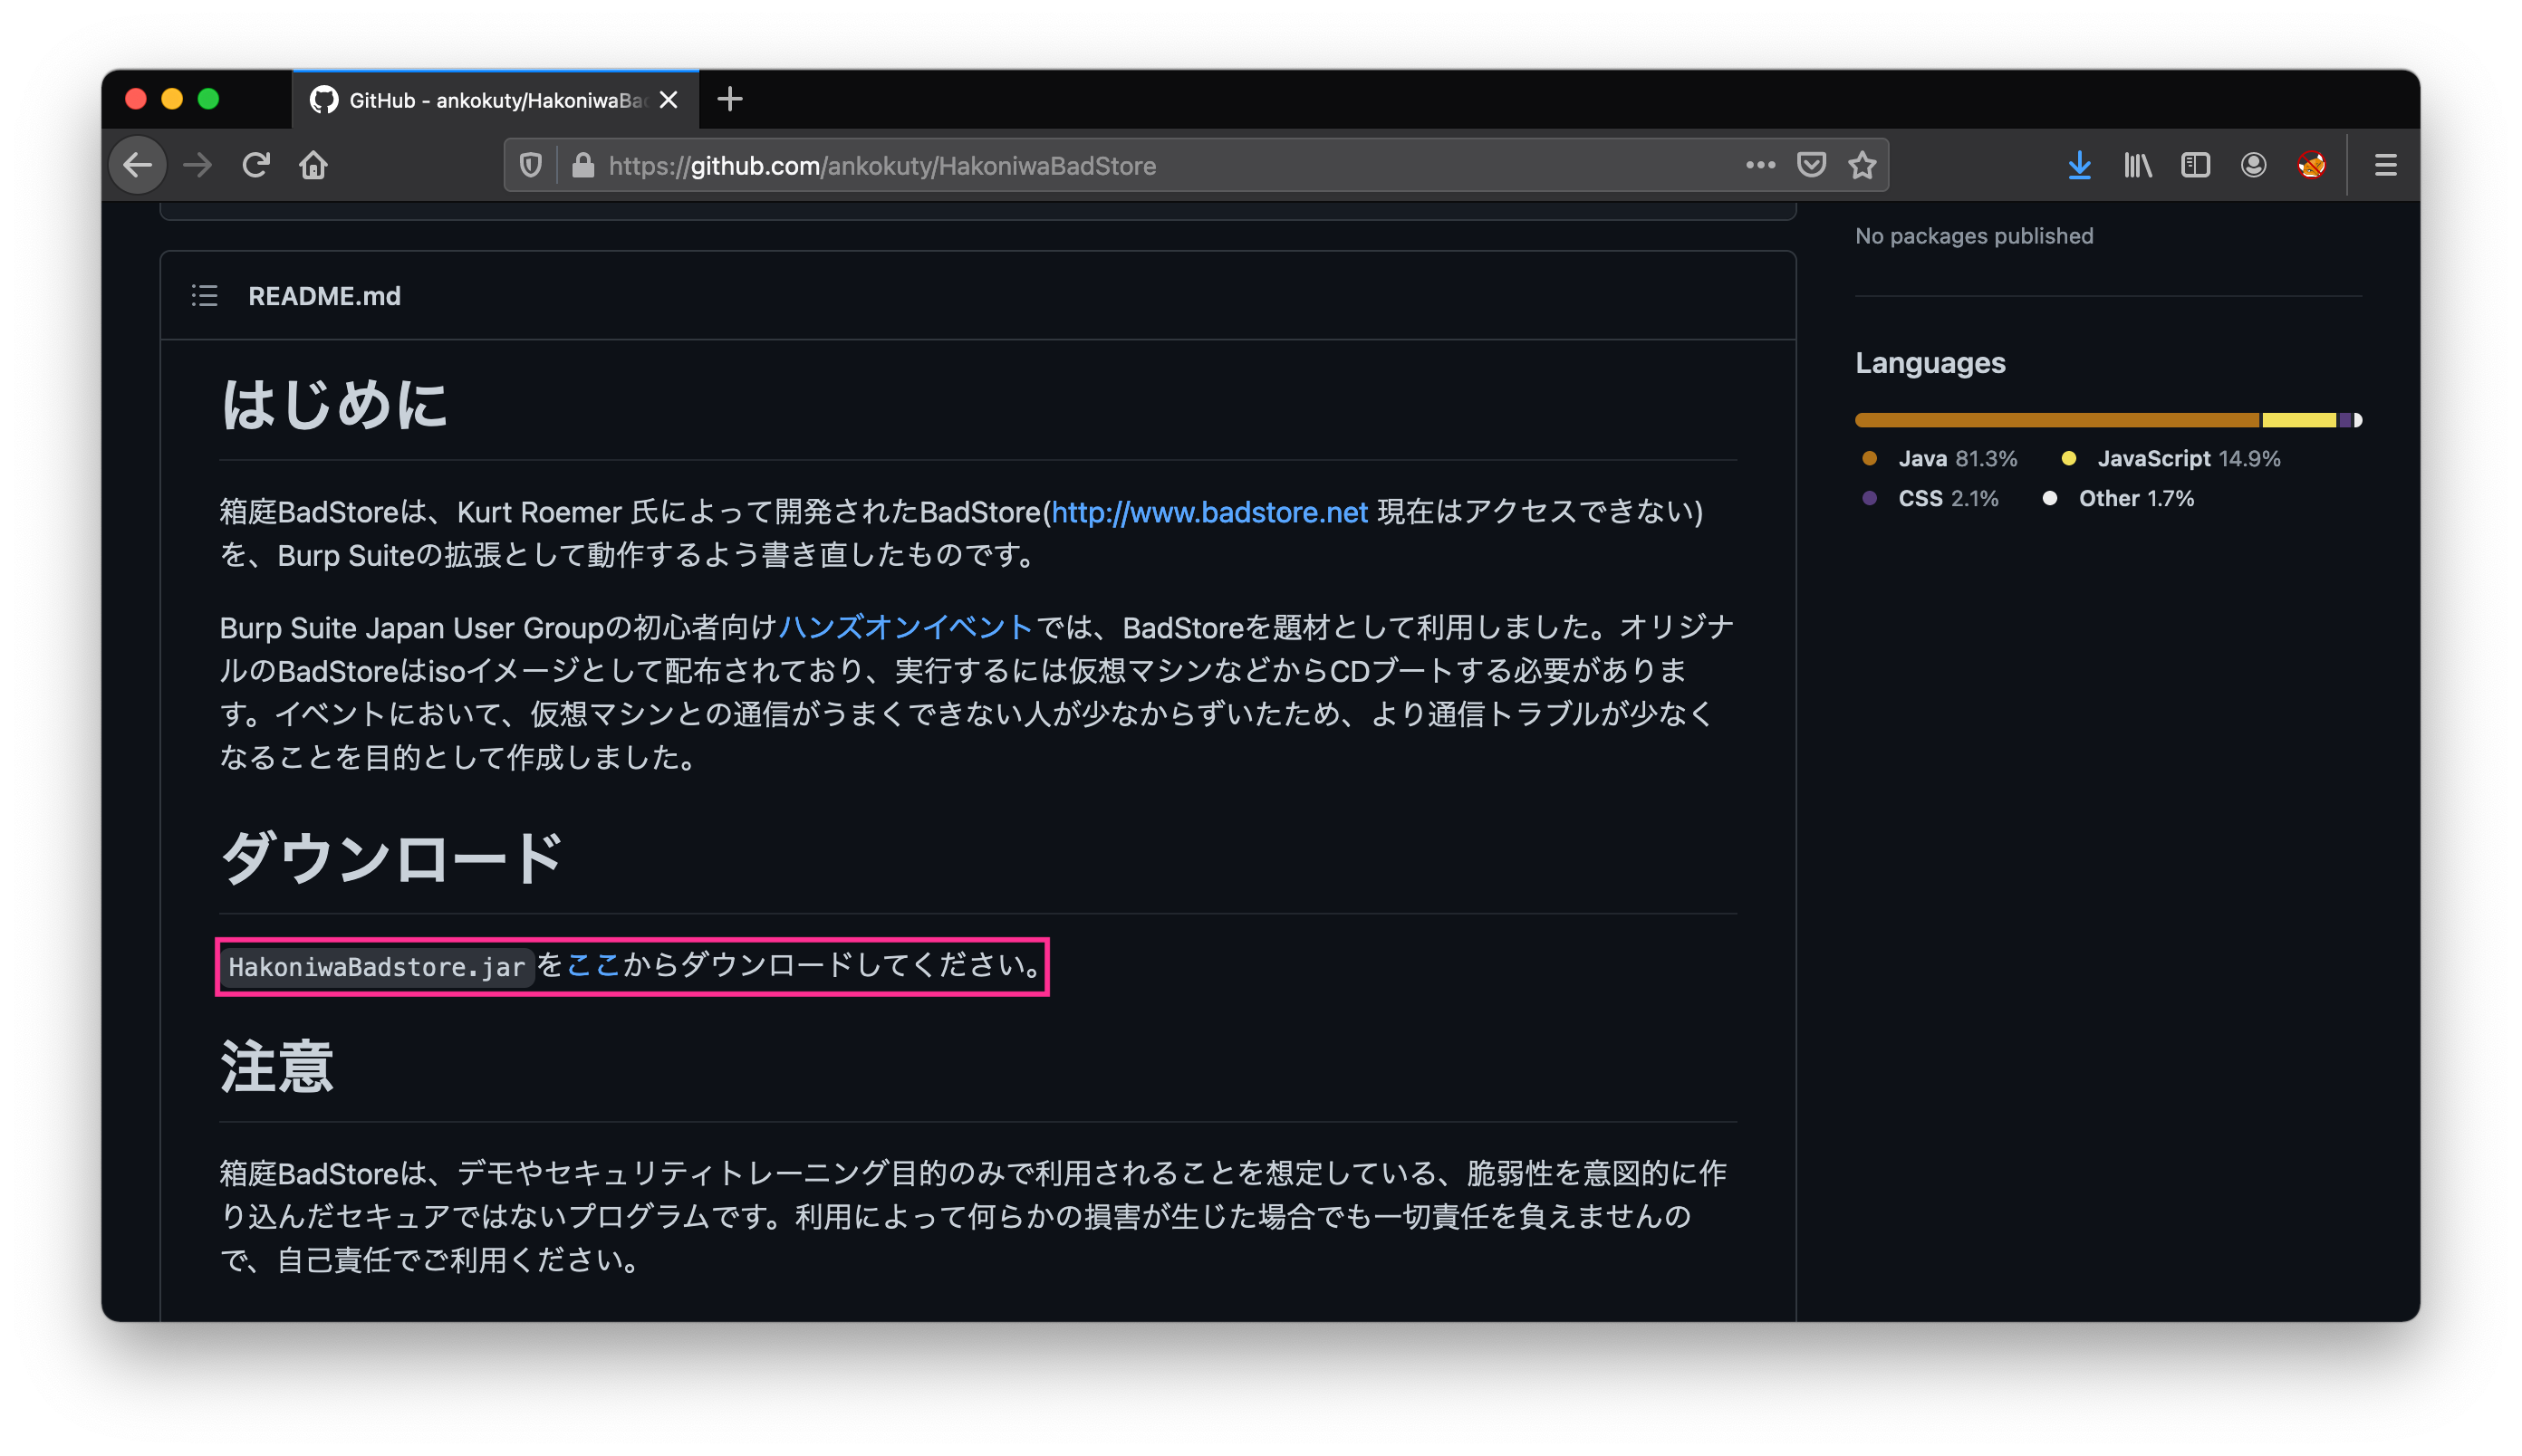Screen dimensions: 2522x1456
Task: Go to the Firefox home page
Action: point(314,165)
